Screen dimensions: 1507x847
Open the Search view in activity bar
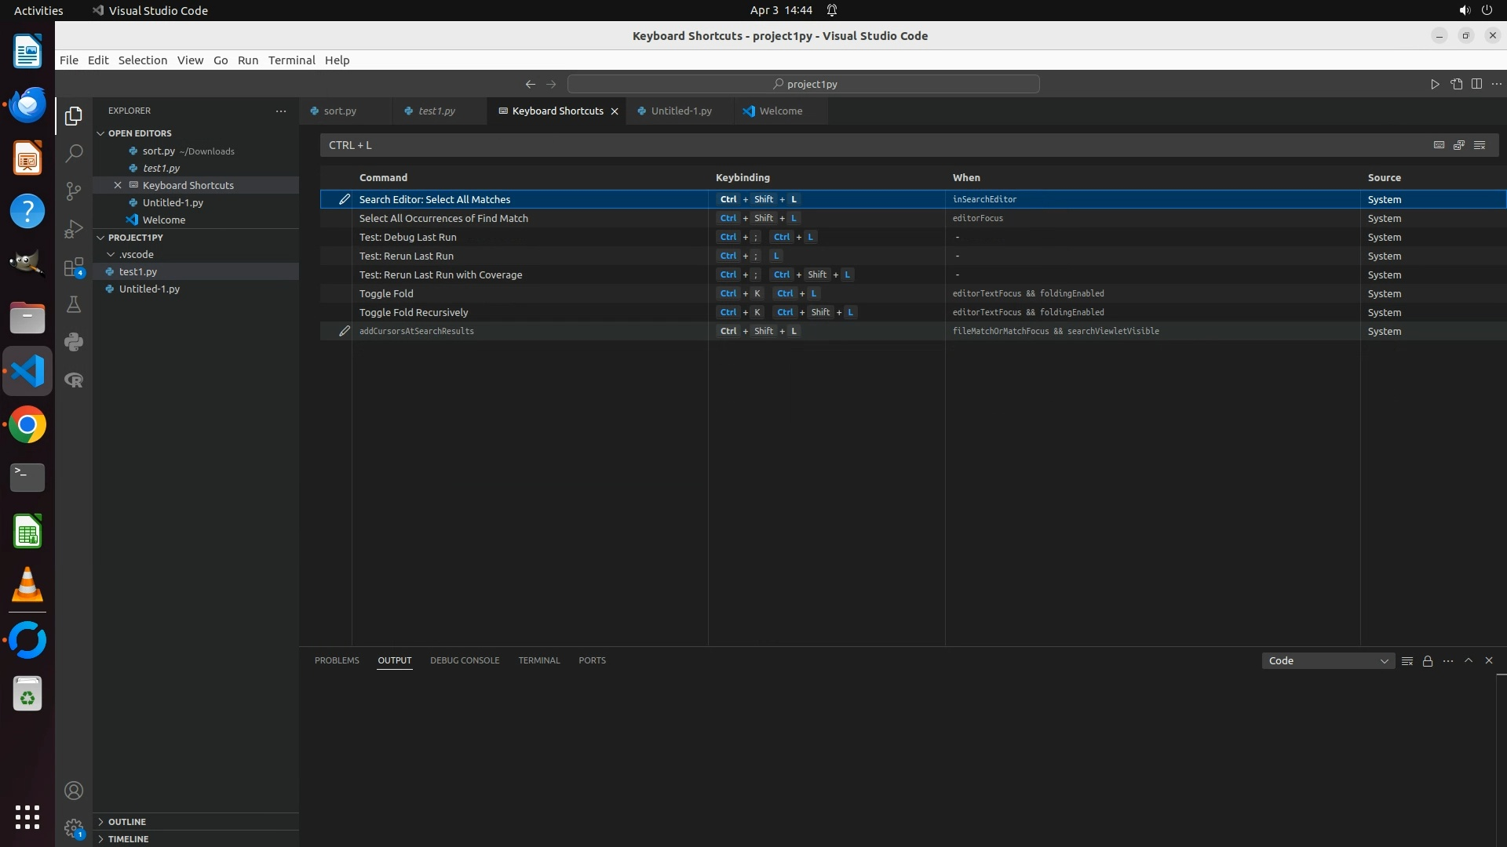[x=74, y=154]
